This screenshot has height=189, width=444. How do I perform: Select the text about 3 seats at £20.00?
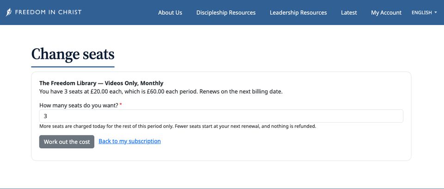(x=161, y=92)
